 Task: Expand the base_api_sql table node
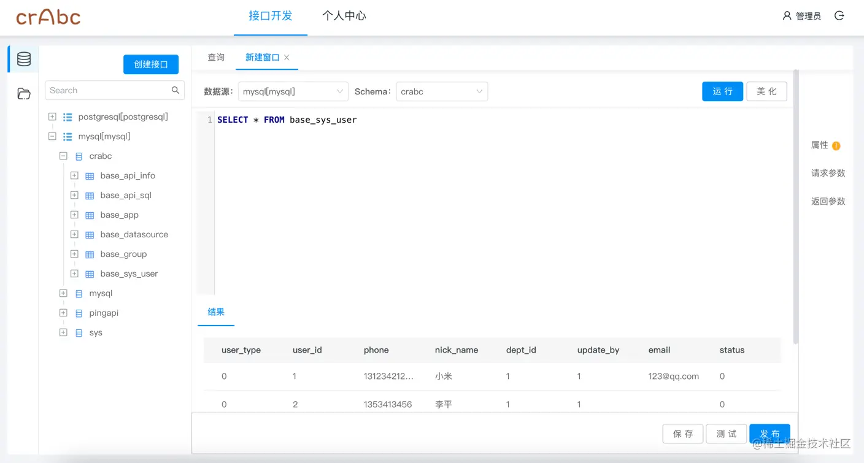(74, 195)
